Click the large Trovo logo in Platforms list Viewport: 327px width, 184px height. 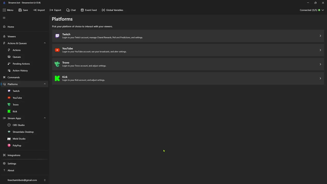[57, 64]
